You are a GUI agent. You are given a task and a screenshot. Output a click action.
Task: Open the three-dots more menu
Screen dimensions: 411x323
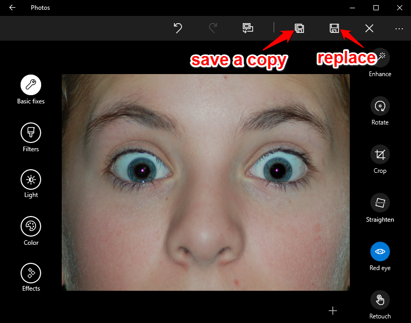click(399, 29)
